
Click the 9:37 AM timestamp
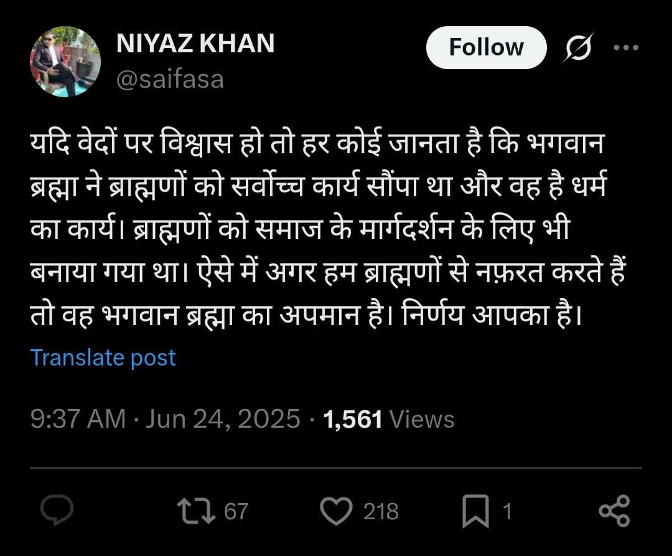tap(78, 419)
